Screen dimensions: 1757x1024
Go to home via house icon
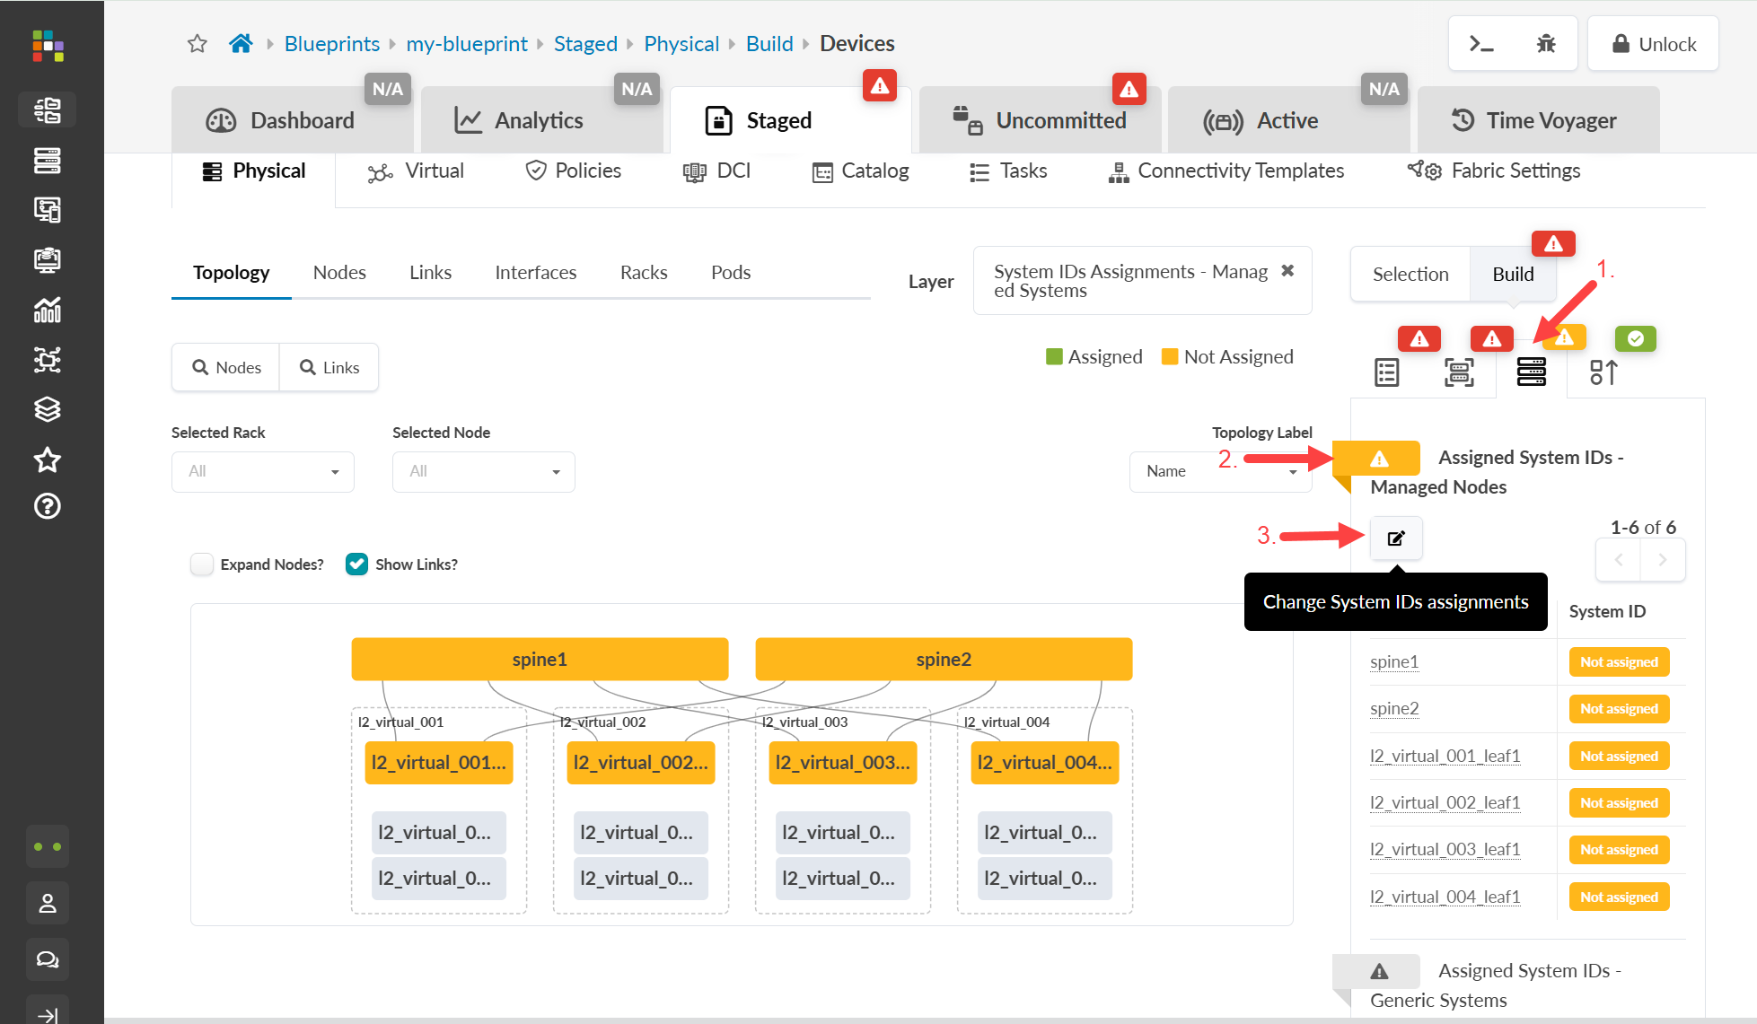point(241,44)
